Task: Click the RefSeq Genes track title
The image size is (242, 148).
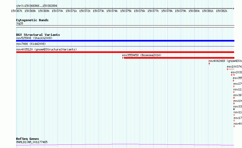Action: (x=27, y=139)
